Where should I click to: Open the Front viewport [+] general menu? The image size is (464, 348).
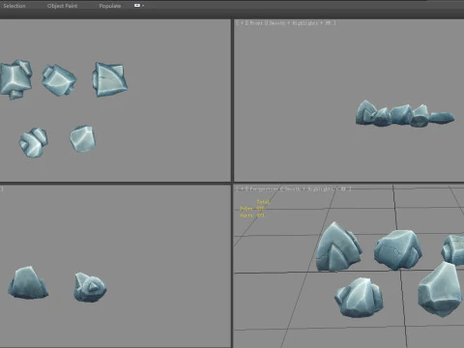point(242,23)
